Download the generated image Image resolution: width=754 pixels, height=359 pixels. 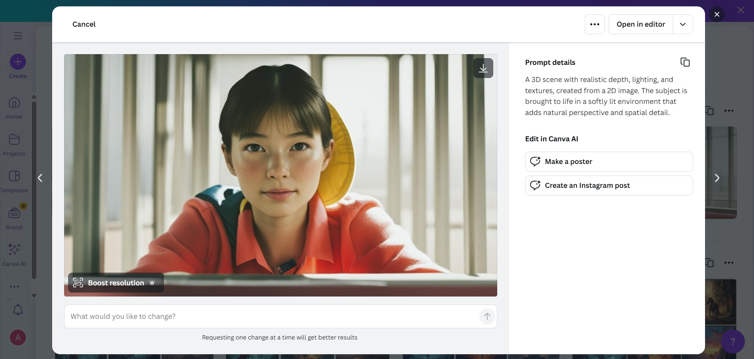[x=483, y=68]
